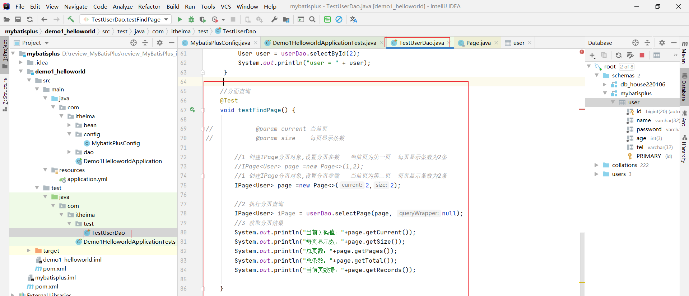Screen dimensions: 689x296
Task: Click the run test gutter icon at line 67
Action: point(192,110)
